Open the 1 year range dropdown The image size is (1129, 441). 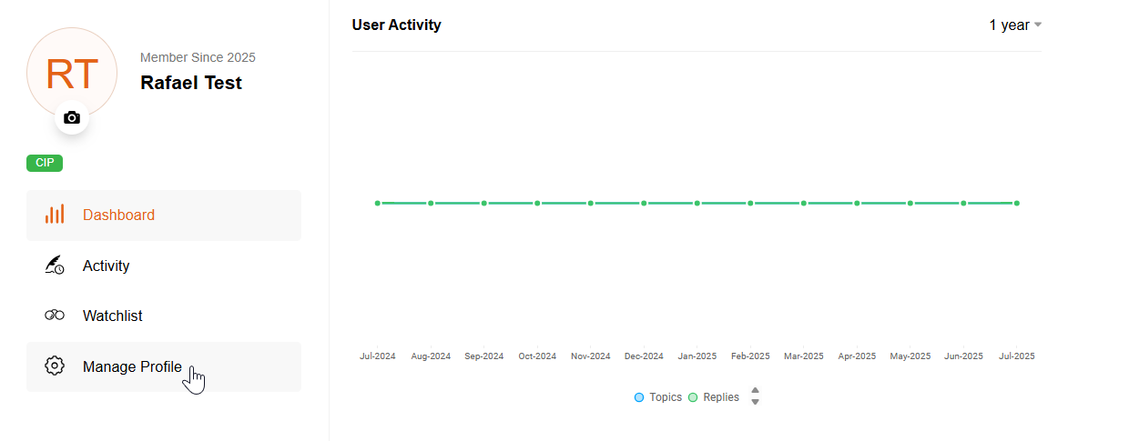(1015, 25)
